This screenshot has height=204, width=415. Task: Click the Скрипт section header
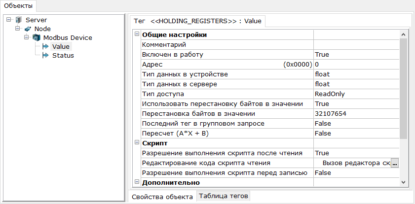[155, 143]
